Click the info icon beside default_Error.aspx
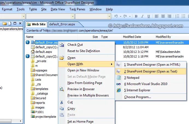 click(28, 42)
